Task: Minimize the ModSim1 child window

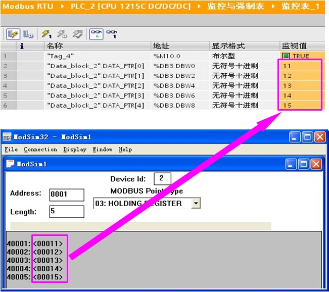Action: (291, 164)
